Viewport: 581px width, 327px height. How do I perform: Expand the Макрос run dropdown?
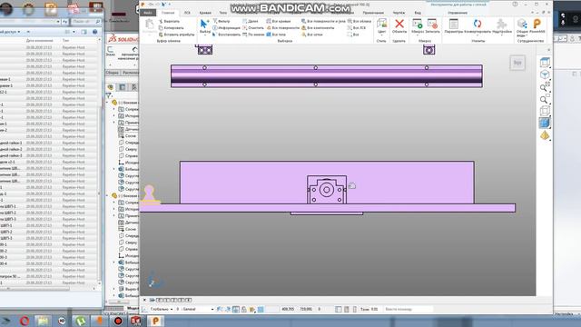[418, 35]
